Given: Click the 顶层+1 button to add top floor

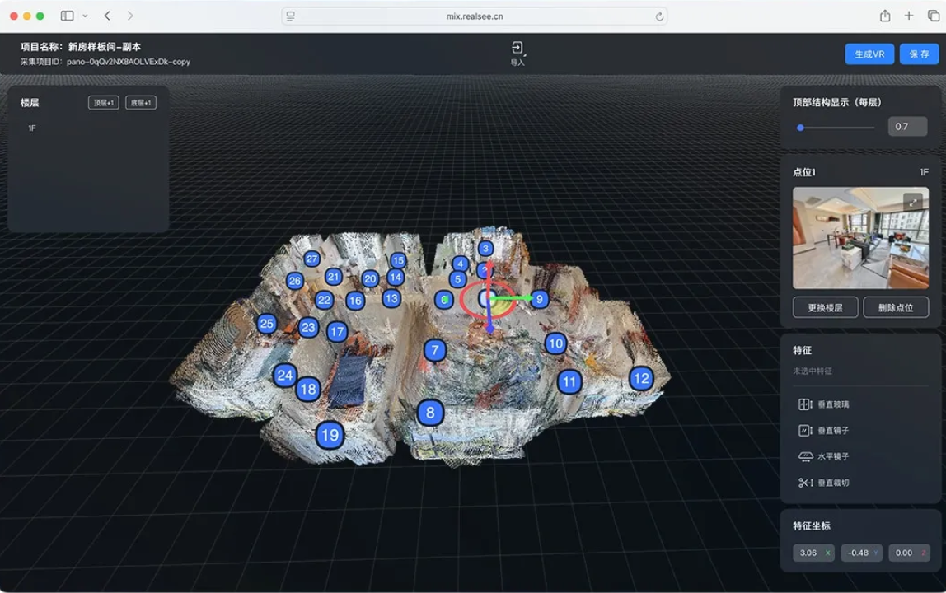Looking at the screenshot, I should 103,101.
